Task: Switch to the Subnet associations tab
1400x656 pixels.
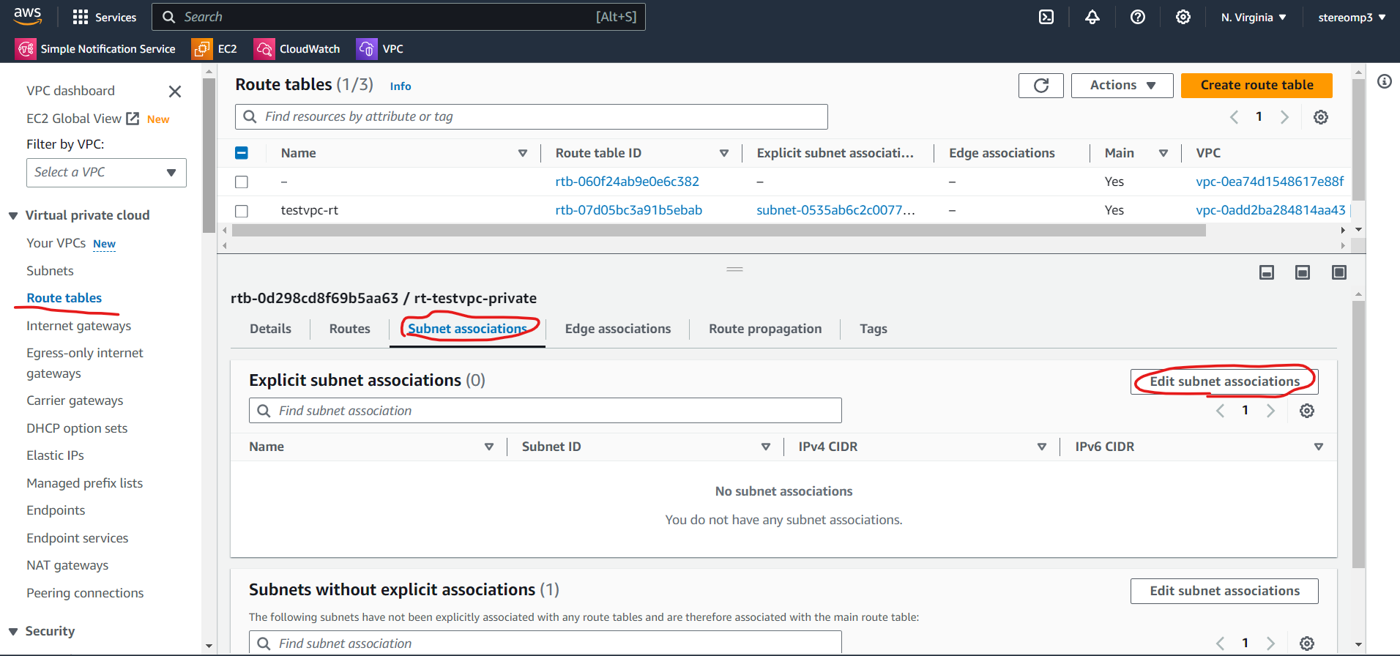Action: coord(467,329)
